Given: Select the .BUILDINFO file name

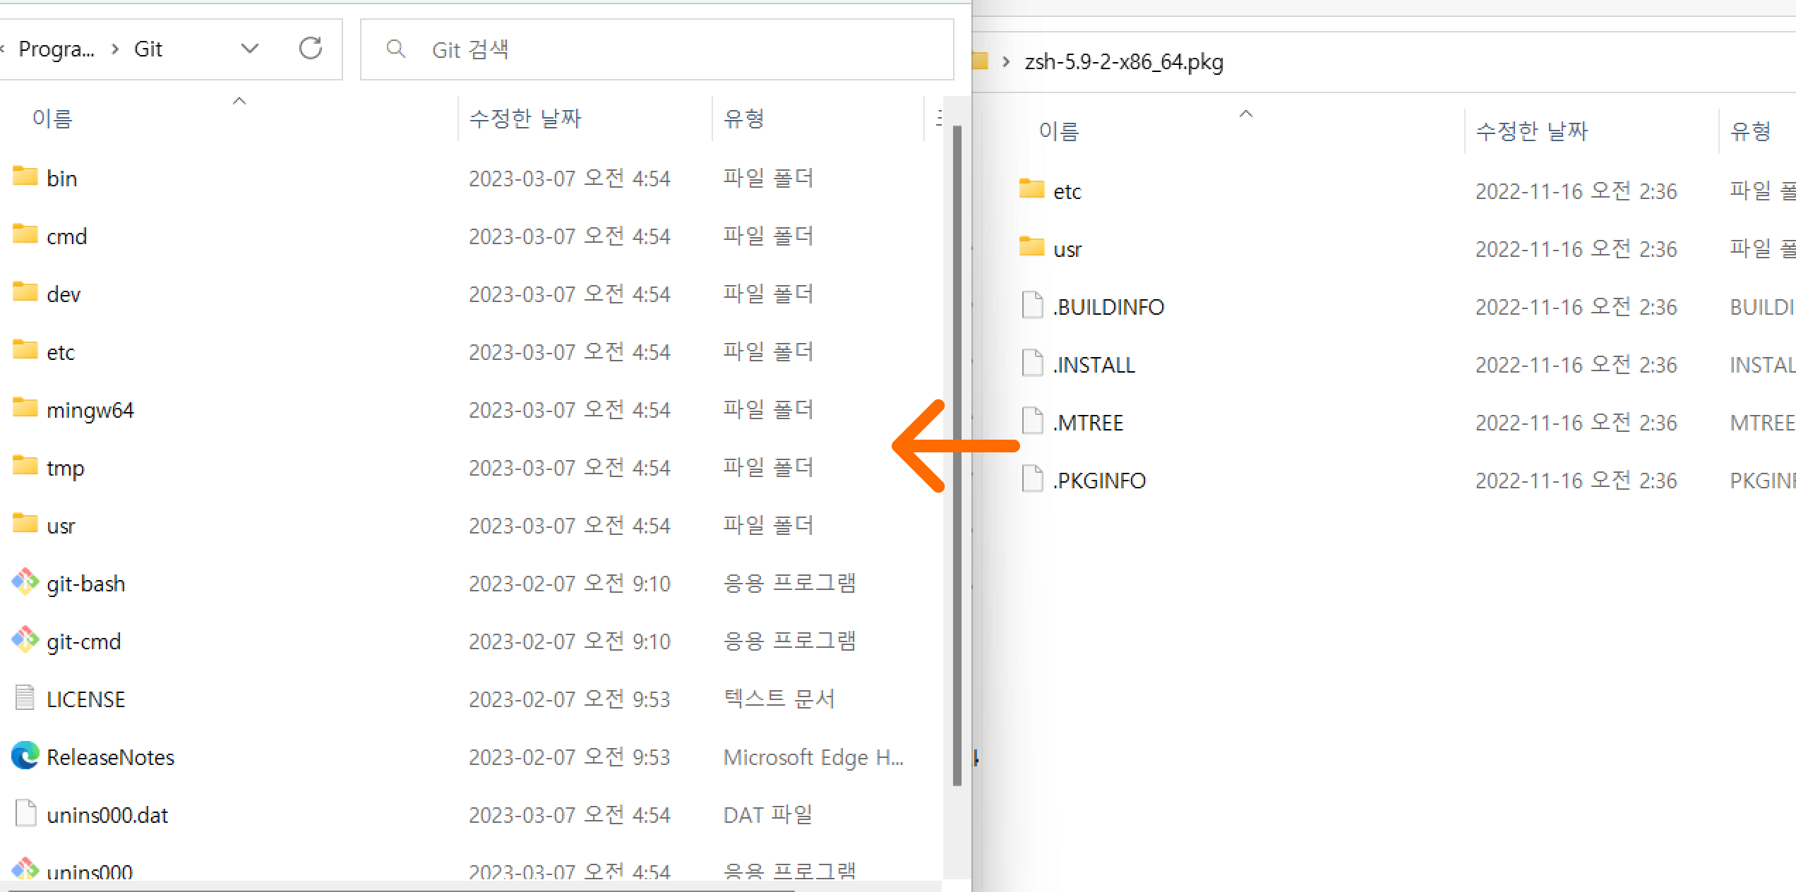Looking at the screenshot, I should coord(1108,307).
